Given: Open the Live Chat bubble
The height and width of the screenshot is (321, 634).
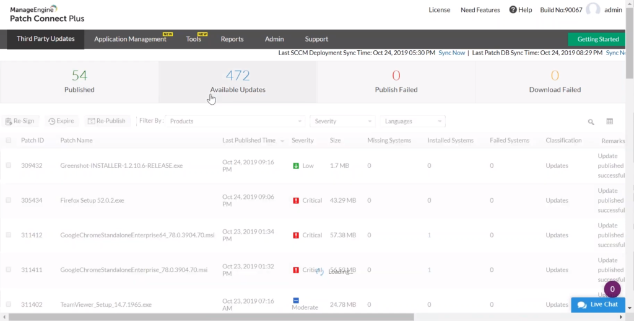Looking at the screenshot, I should point(598,304).
